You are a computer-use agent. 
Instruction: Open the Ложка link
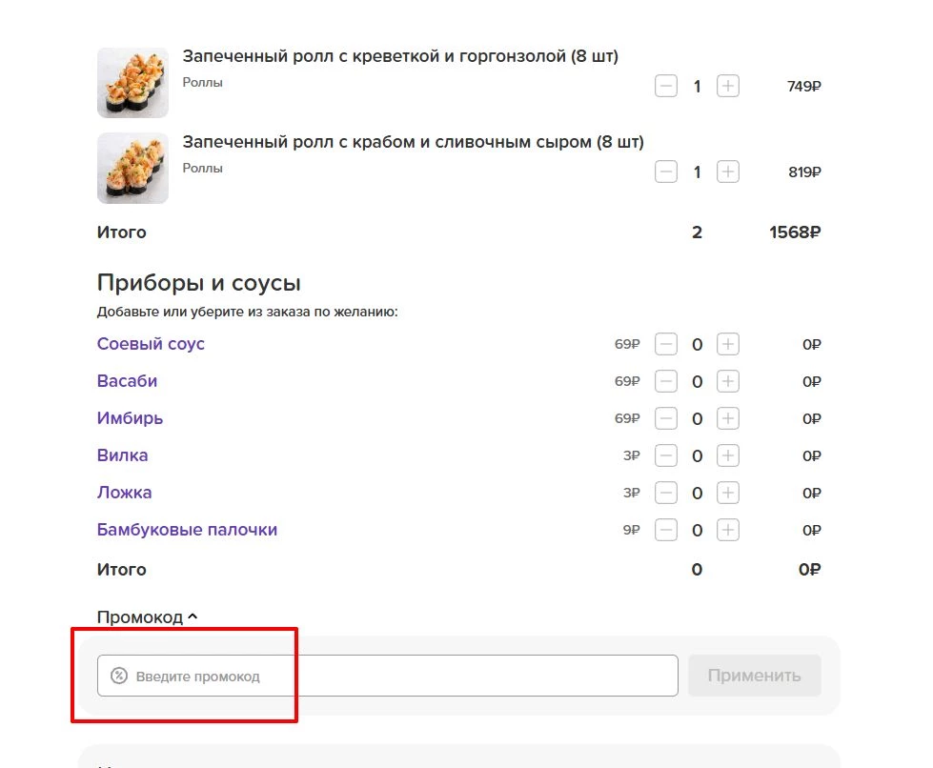pyautogui.click(x=123, y=493)
